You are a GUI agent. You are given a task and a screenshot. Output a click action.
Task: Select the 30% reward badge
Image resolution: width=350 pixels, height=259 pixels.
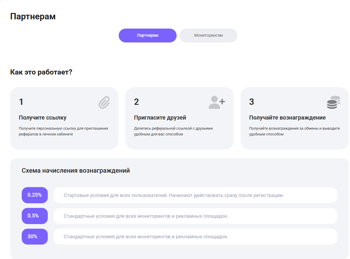pyautogui.click(x=35, y=237)
